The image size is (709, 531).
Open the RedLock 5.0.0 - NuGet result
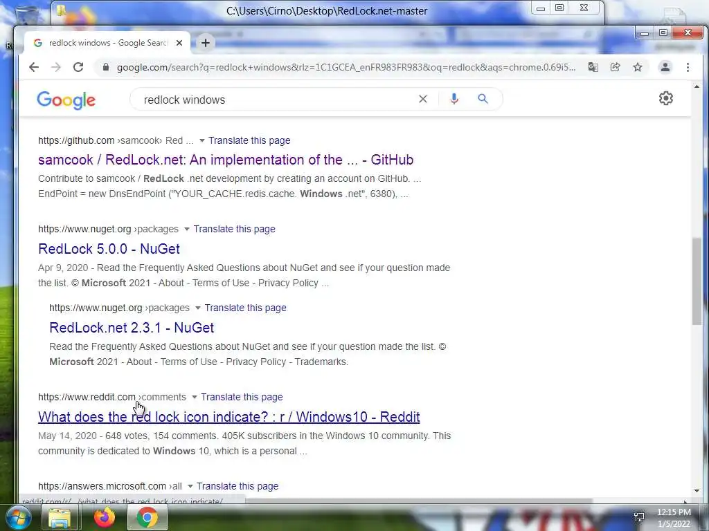point(109,249)
